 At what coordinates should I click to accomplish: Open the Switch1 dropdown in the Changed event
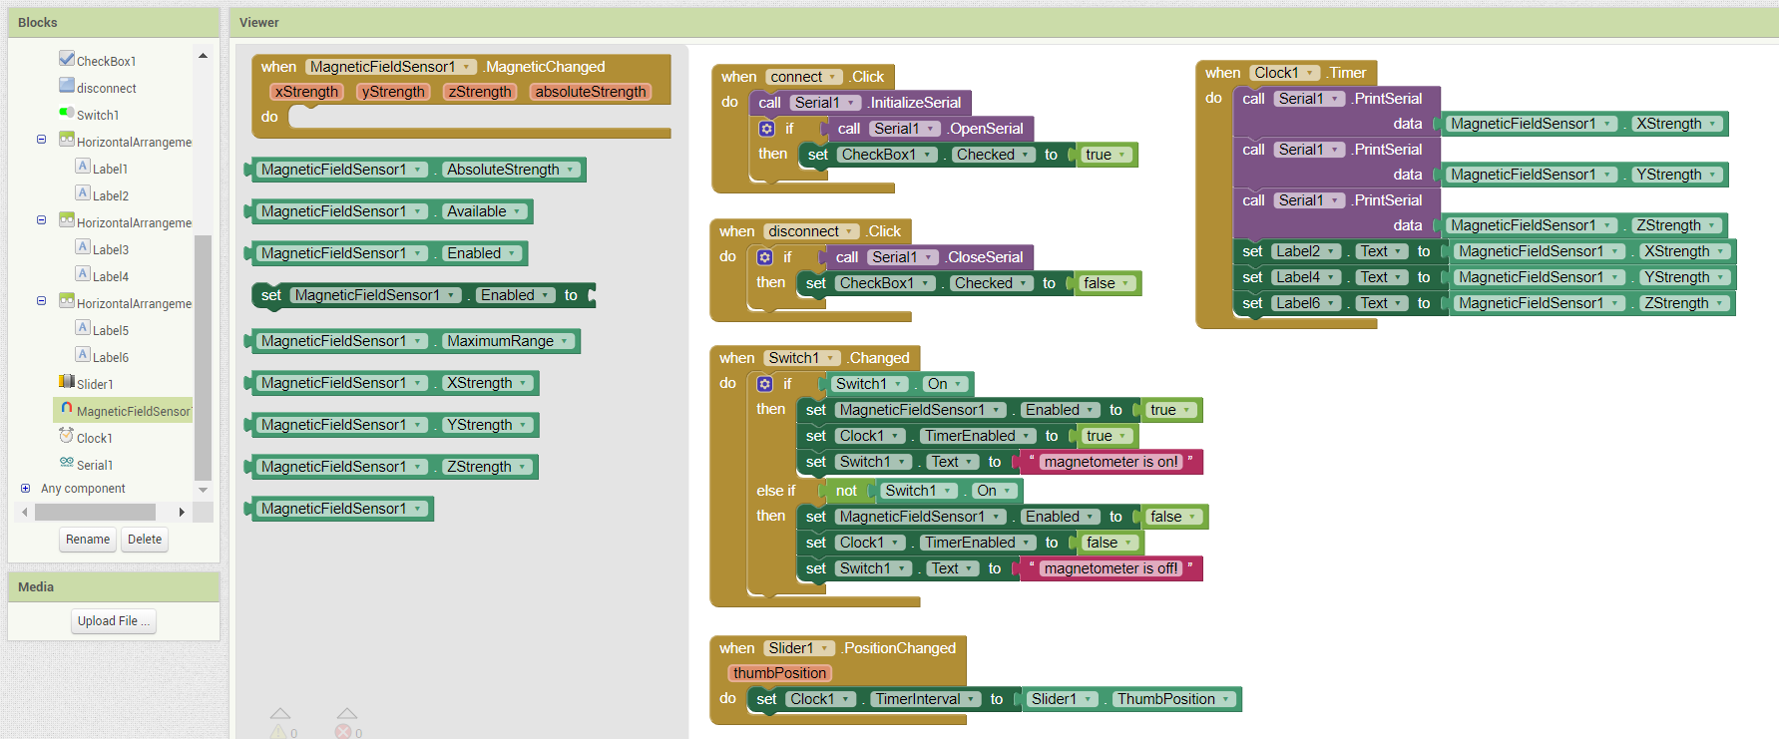click(801, 358)
